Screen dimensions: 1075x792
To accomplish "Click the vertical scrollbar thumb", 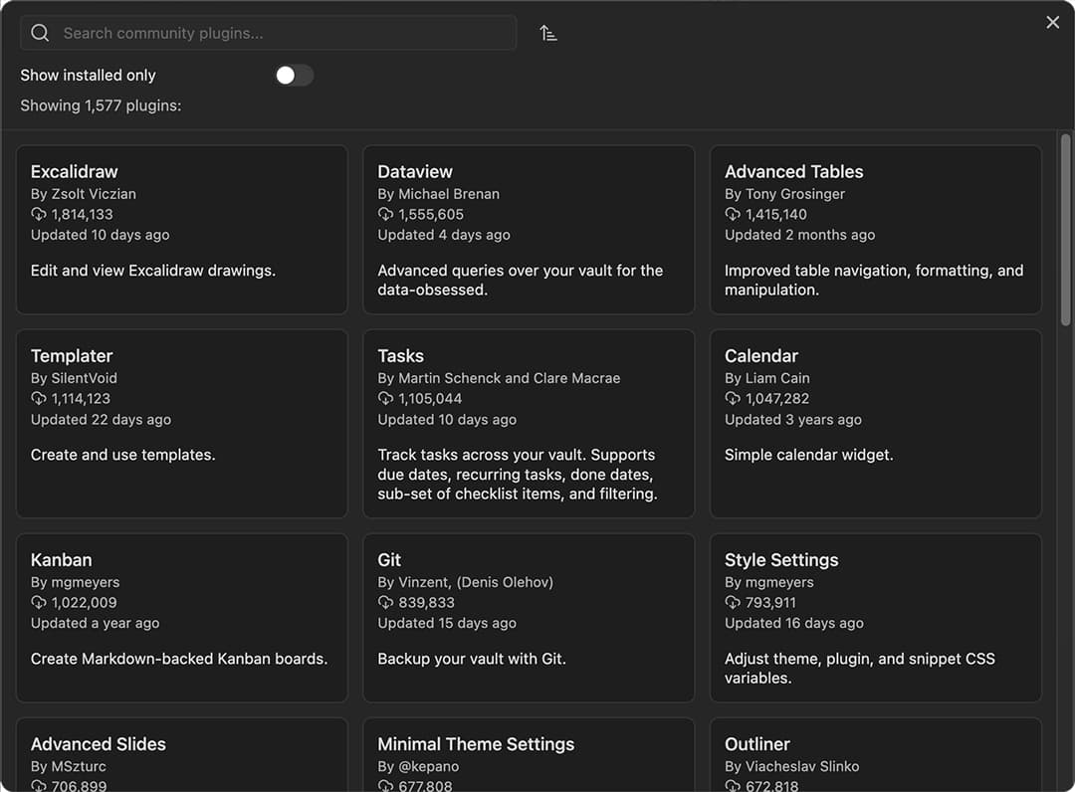I will tap(1065, 230).
